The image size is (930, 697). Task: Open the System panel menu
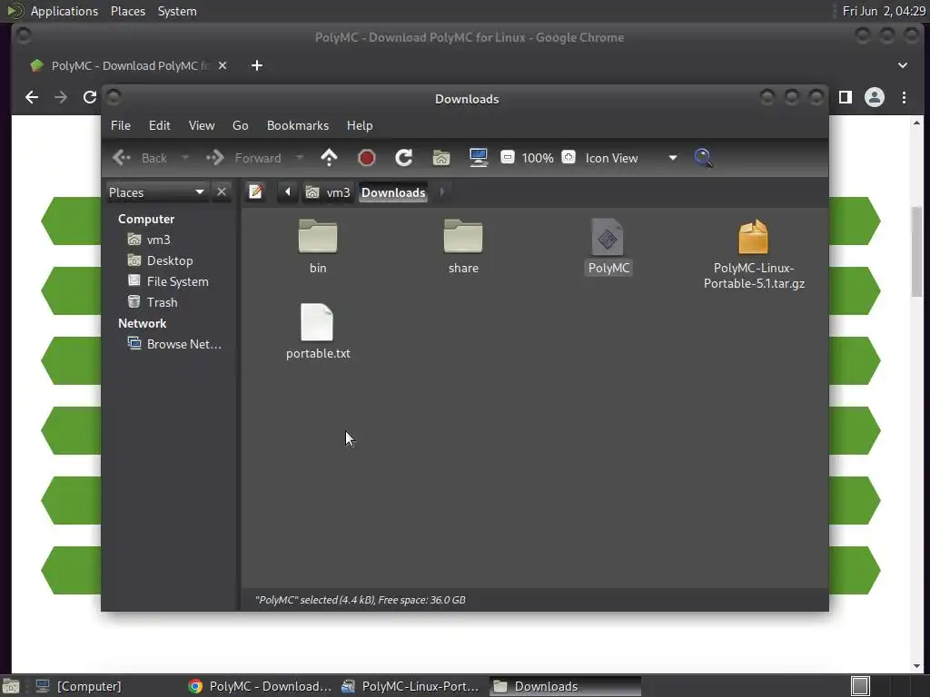[177, 11]
